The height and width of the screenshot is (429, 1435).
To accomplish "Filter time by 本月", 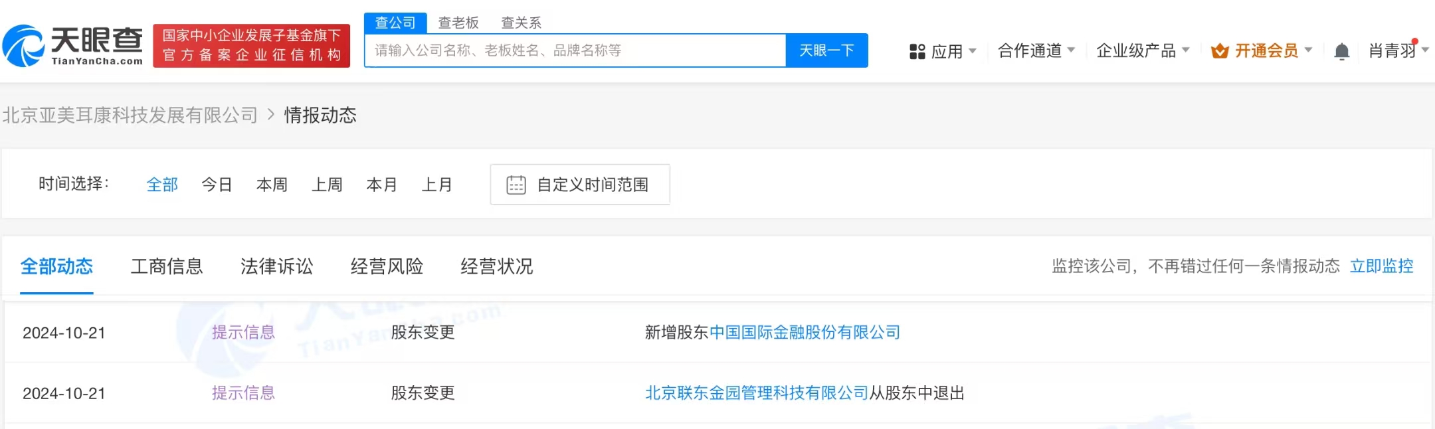I will click(382, 185).
